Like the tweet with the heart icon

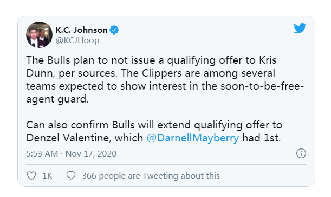point(31,175)
